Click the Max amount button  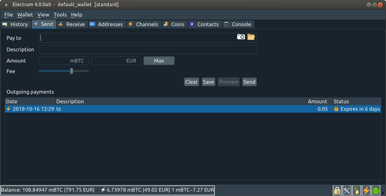159,60
